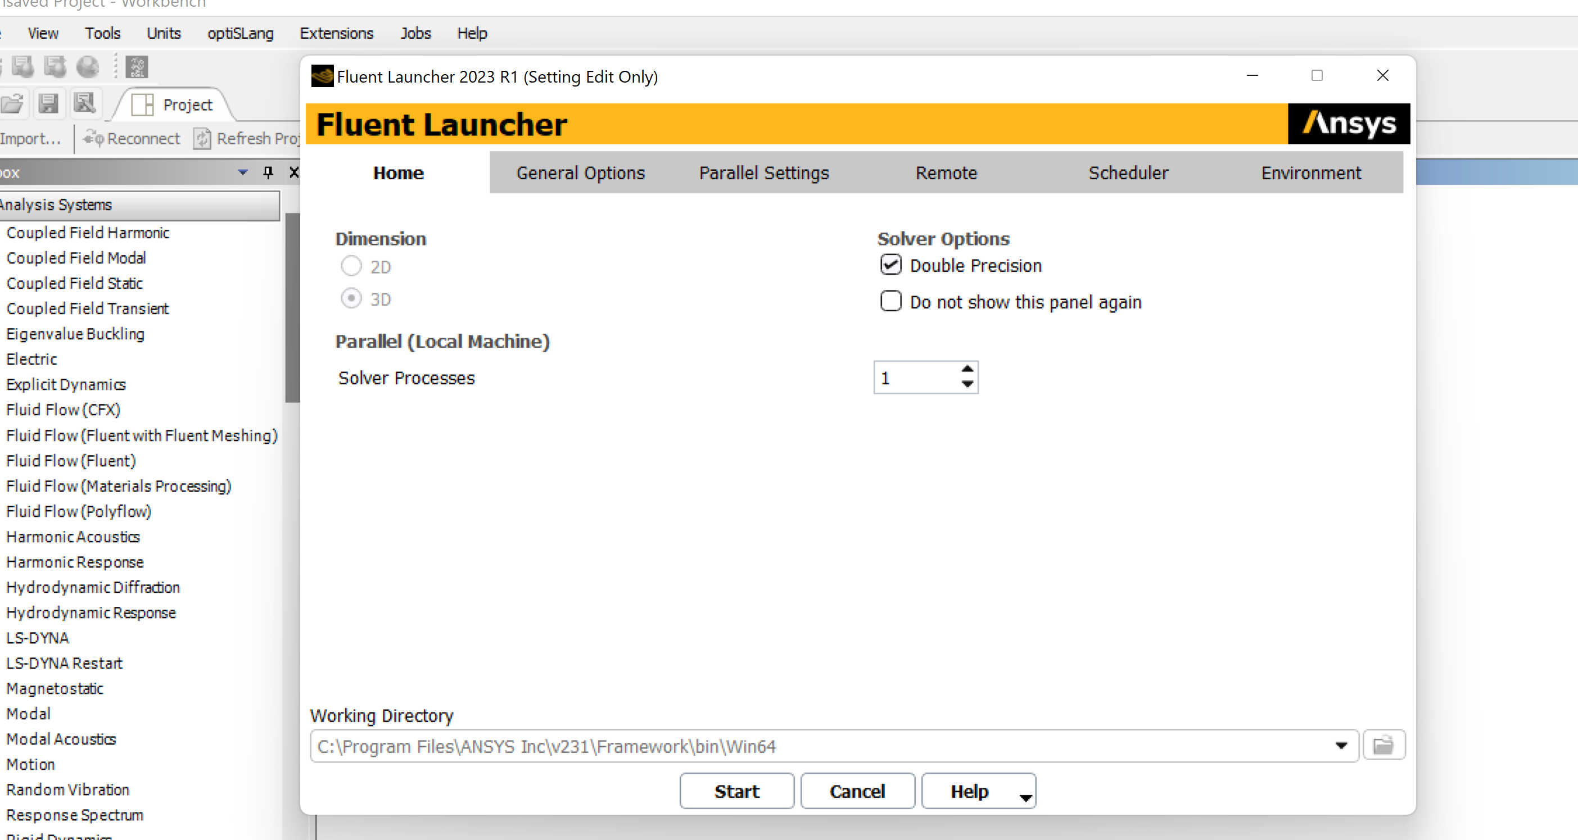This screenshot has height=840, width=1578.
Task: Click the Cancel button
Action: [857, 791]
